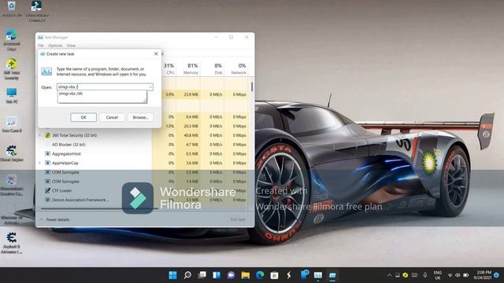Image resolution: width=504 pixels, height=283 pixels.
Task: Open Task View on the taskbar
Action: 202,275
